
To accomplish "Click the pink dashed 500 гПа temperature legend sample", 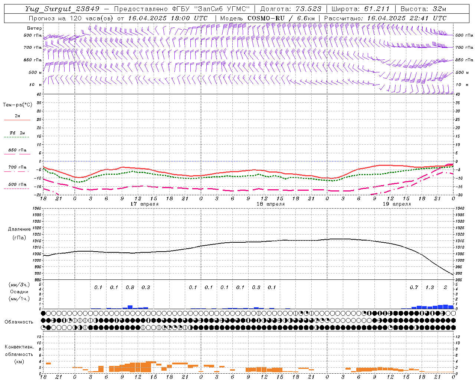I will tap(16, 189).
